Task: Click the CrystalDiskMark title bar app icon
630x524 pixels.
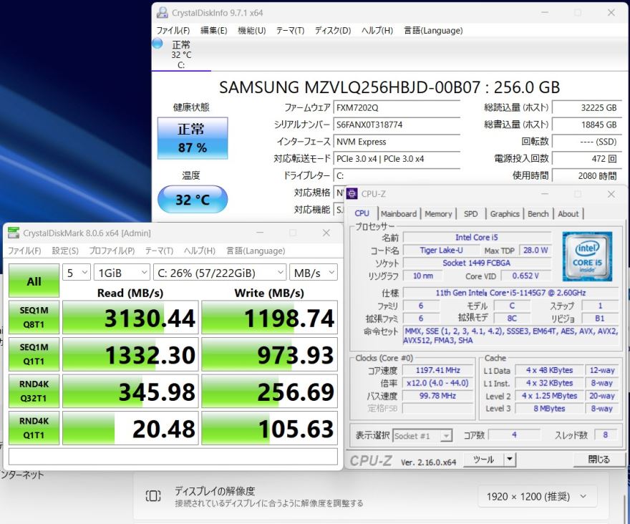Action: 14,233
